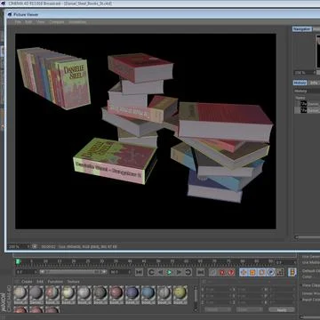Open the Create menu in material manager
Image resolution: width=320 pixels, height=320 pixels.
[x=27, y=282]
